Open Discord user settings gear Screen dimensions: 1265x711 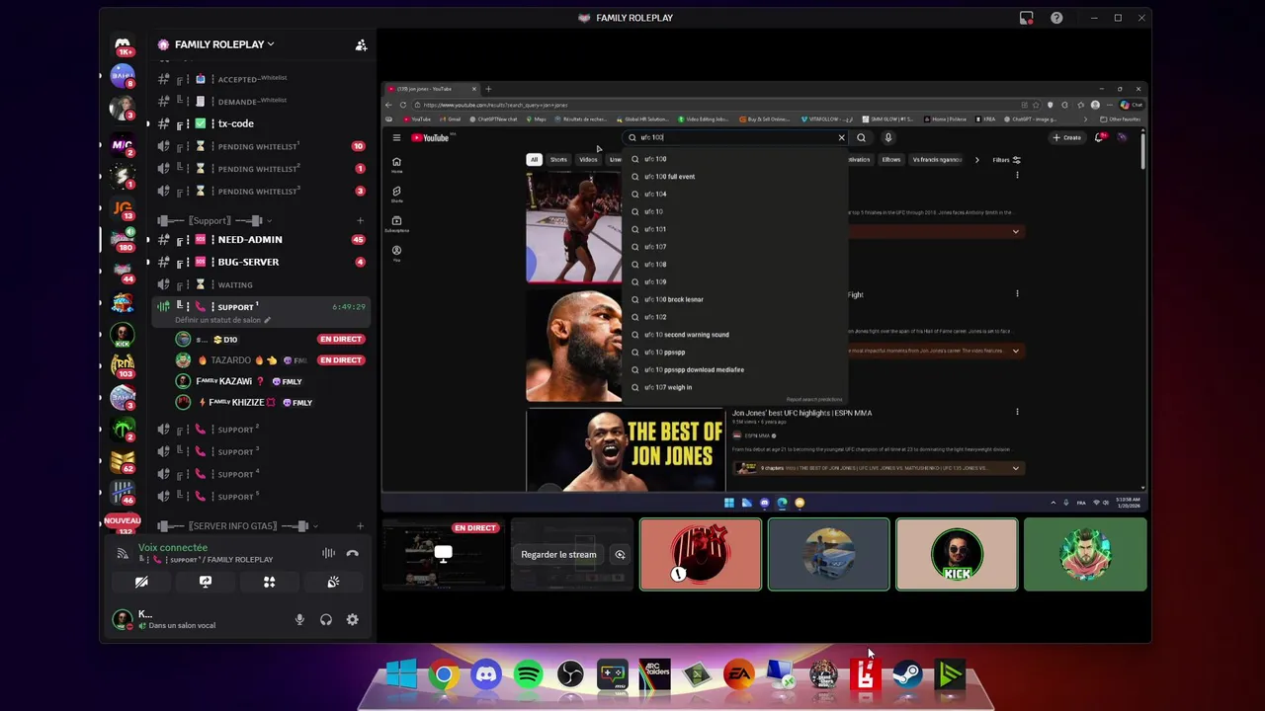[352, 619]
